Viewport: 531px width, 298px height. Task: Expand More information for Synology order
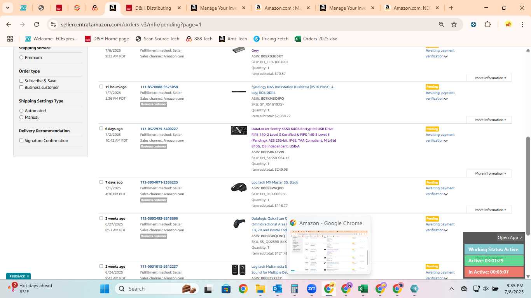click(489, 120)
